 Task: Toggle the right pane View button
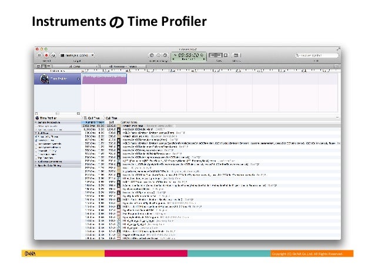(226, 55)
